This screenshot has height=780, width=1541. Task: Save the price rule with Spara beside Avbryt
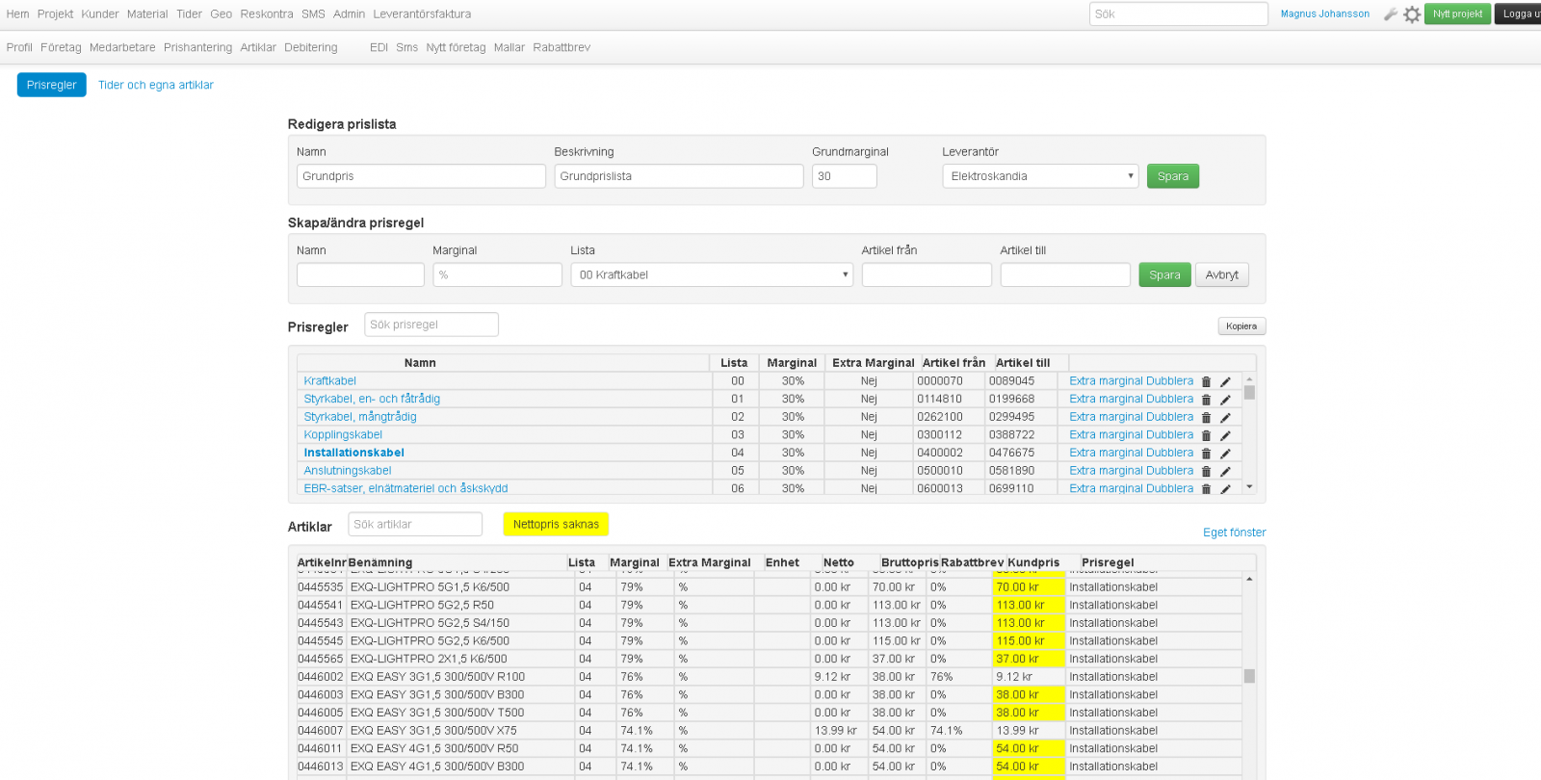pos(1164,274)
